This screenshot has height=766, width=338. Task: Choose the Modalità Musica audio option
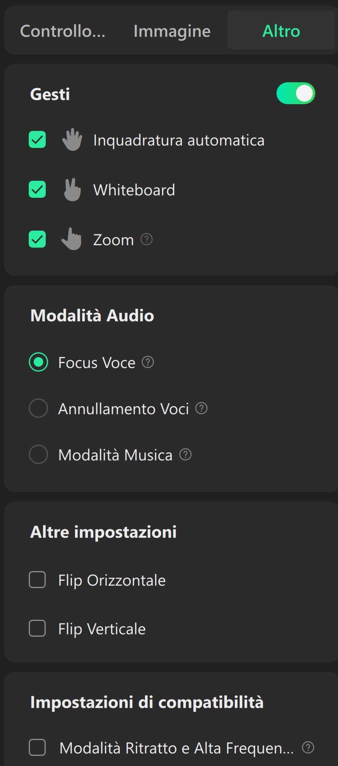pyautogui.click(x=38, y=455)
